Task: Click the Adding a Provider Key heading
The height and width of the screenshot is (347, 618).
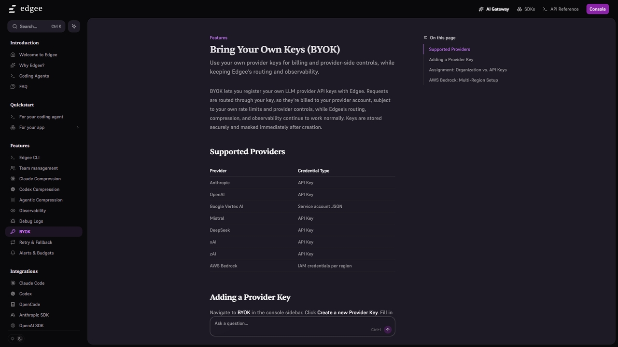Action: click(250, 297)
